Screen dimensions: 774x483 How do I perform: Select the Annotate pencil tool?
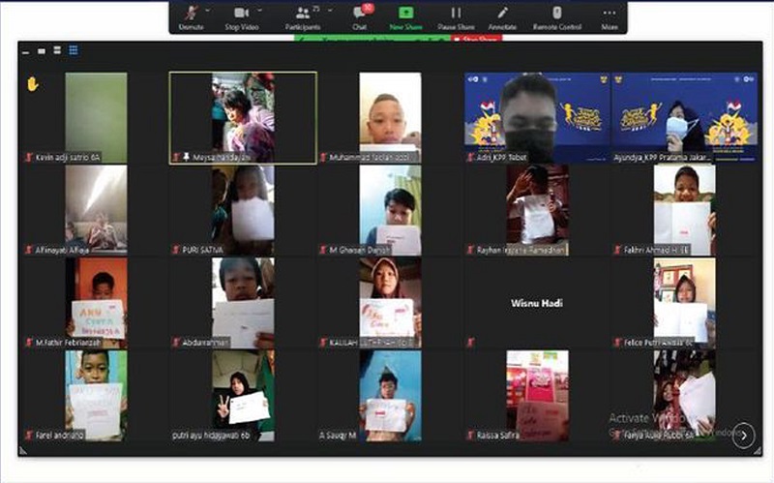coord(501,13)
